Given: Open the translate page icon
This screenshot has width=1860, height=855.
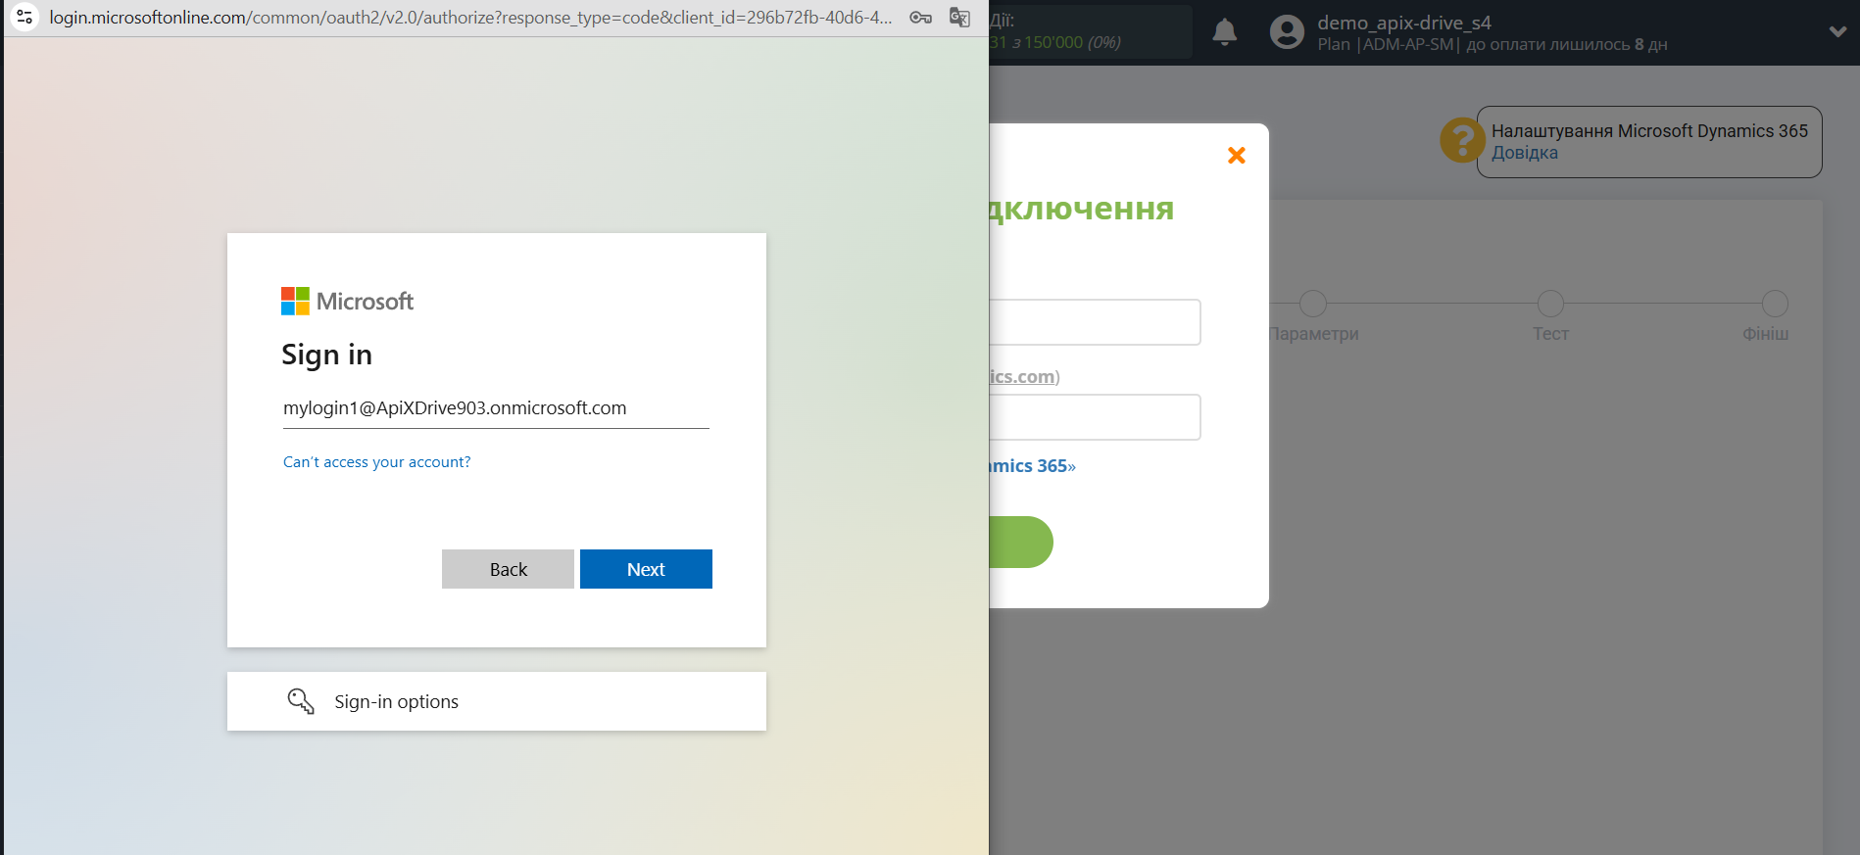Looking at the screenshot, I should 960,18.
